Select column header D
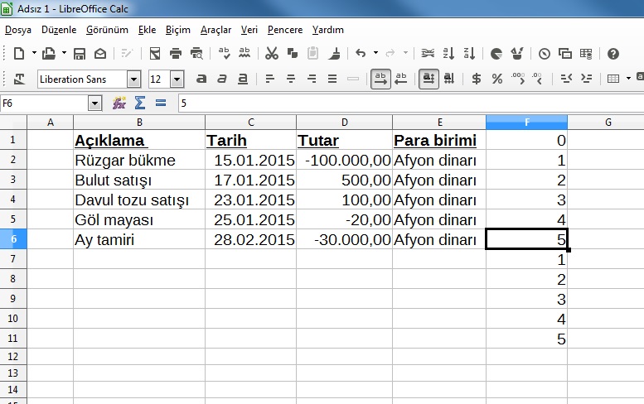This screenshot has height=404, width=644. (344, 123)
